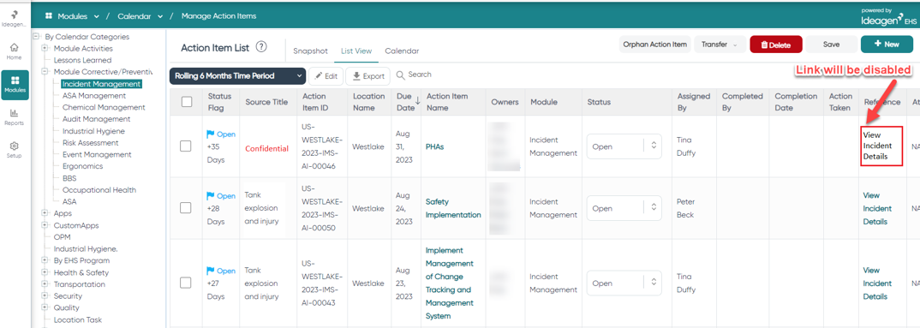Open Status dropdown in Implement Management row
The width and height of the screenshot is (920, 328).
624,283
